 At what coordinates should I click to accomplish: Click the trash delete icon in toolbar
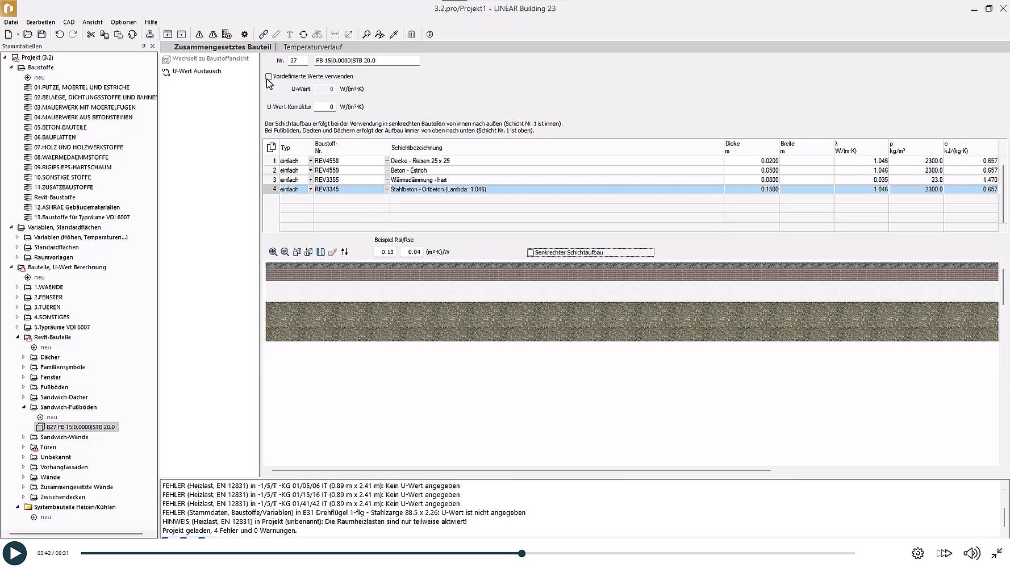412,34
